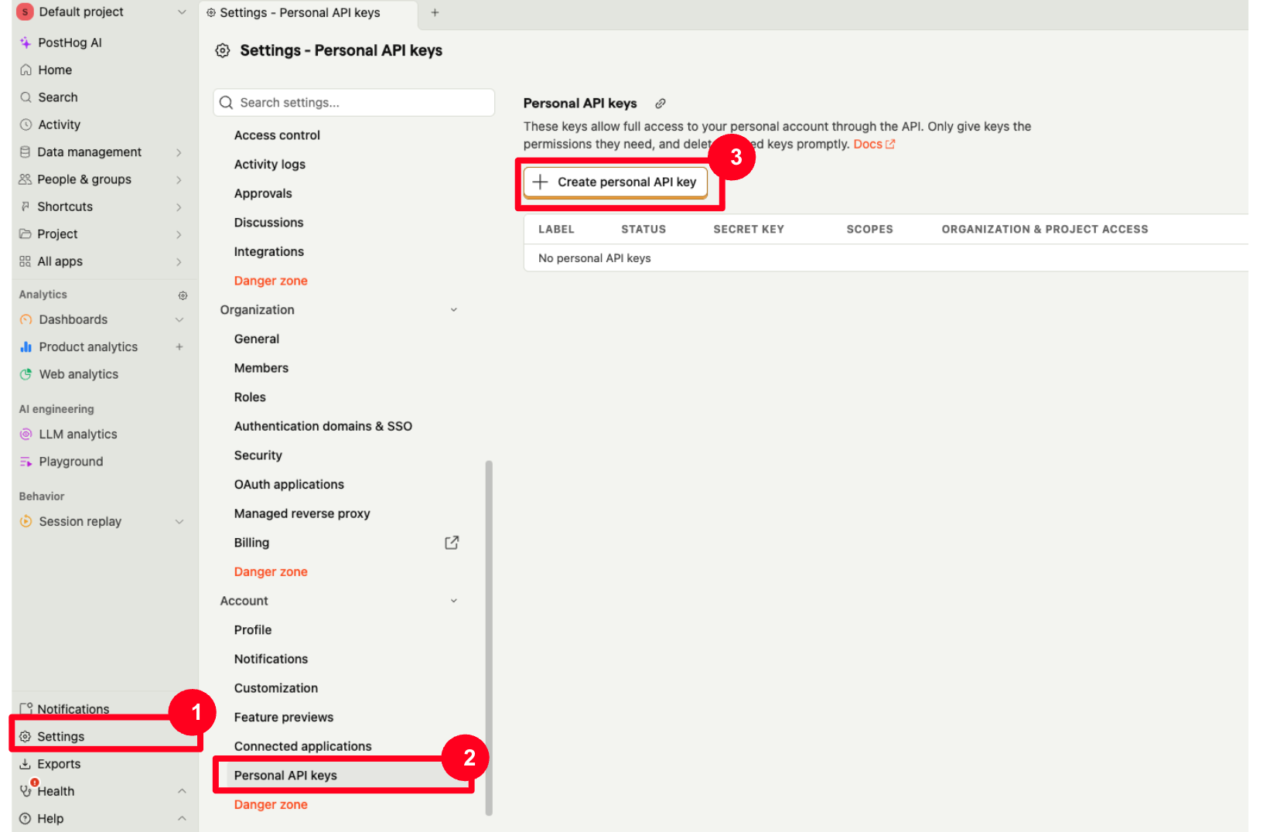This screenshot has width=1270, height=832.
Task: Click Create personal API key
Action: click(x=616, y=182)
